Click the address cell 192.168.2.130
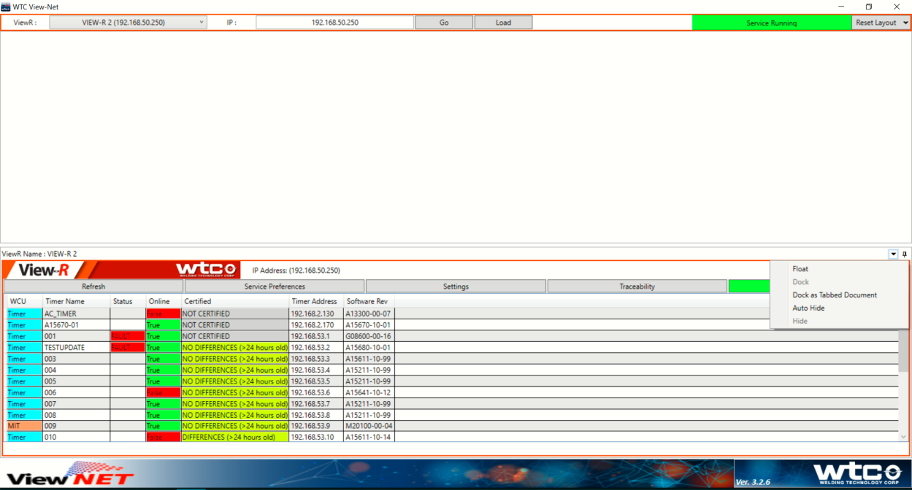 [316, 314]
